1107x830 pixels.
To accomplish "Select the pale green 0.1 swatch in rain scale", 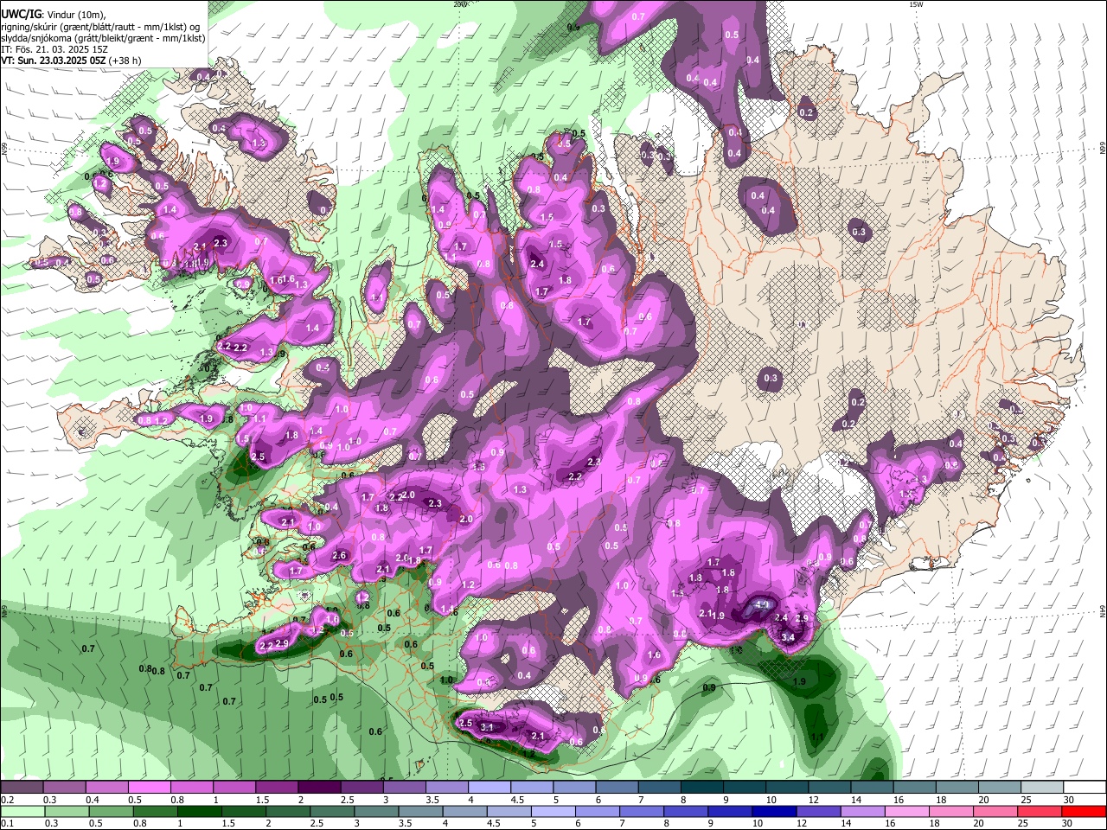I will (x=22, y=811).
